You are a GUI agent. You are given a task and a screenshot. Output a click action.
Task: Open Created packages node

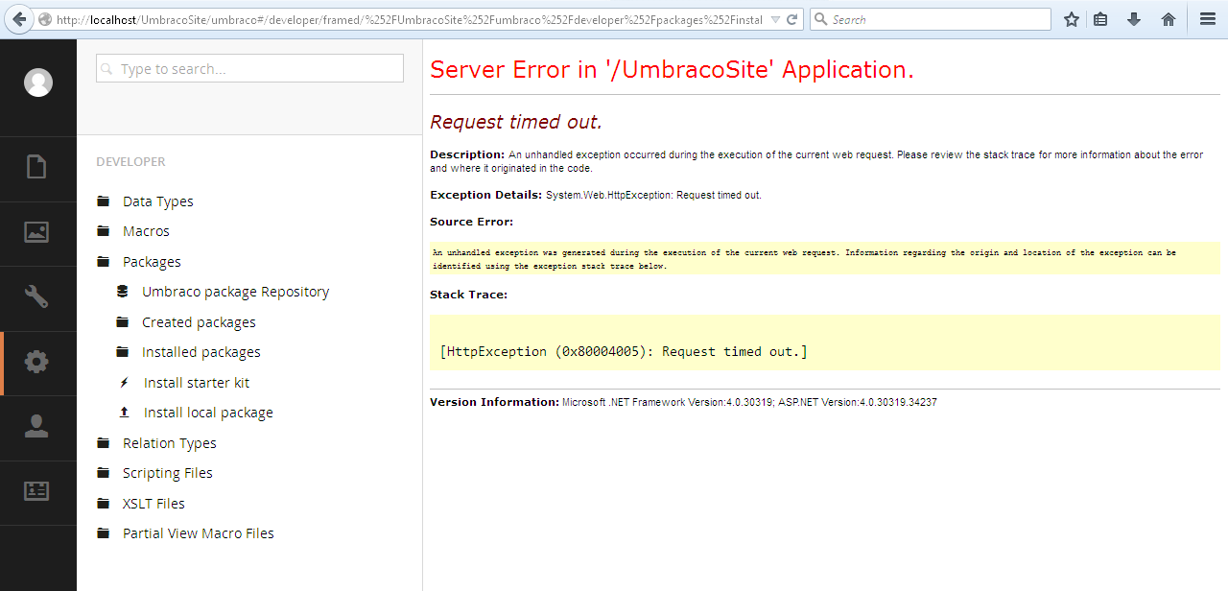pyautogui.click(x=199, y=322)
